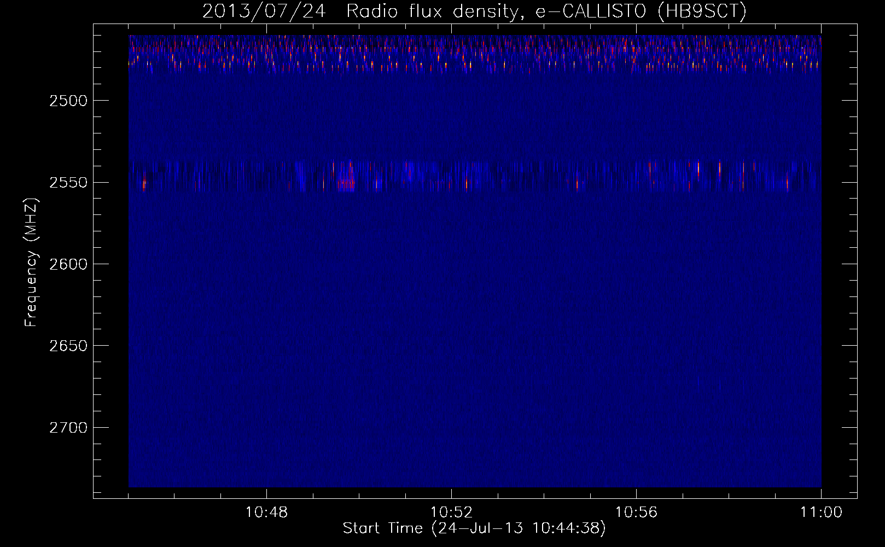Click the 2650 frequency axis label

68,346
